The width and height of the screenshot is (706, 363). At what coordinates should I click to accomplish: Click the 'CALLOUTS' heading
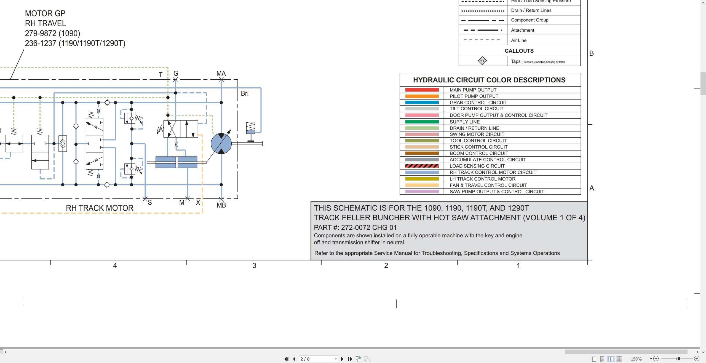(x=519, y=51)
